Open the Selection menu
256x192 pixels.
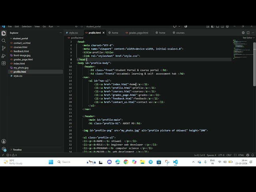click(x=27, y=26)
